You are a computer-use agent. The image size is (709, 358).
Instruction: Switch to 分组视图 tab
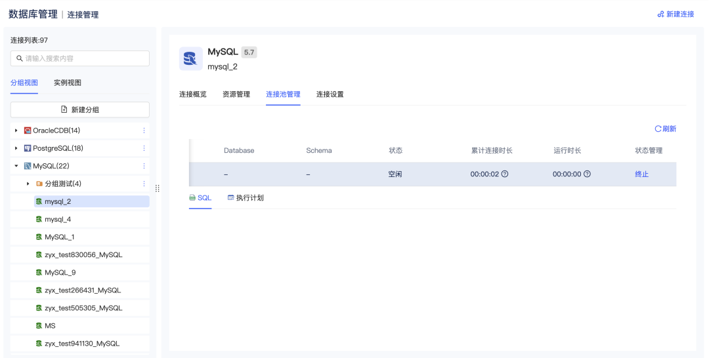tap(24, 83)
